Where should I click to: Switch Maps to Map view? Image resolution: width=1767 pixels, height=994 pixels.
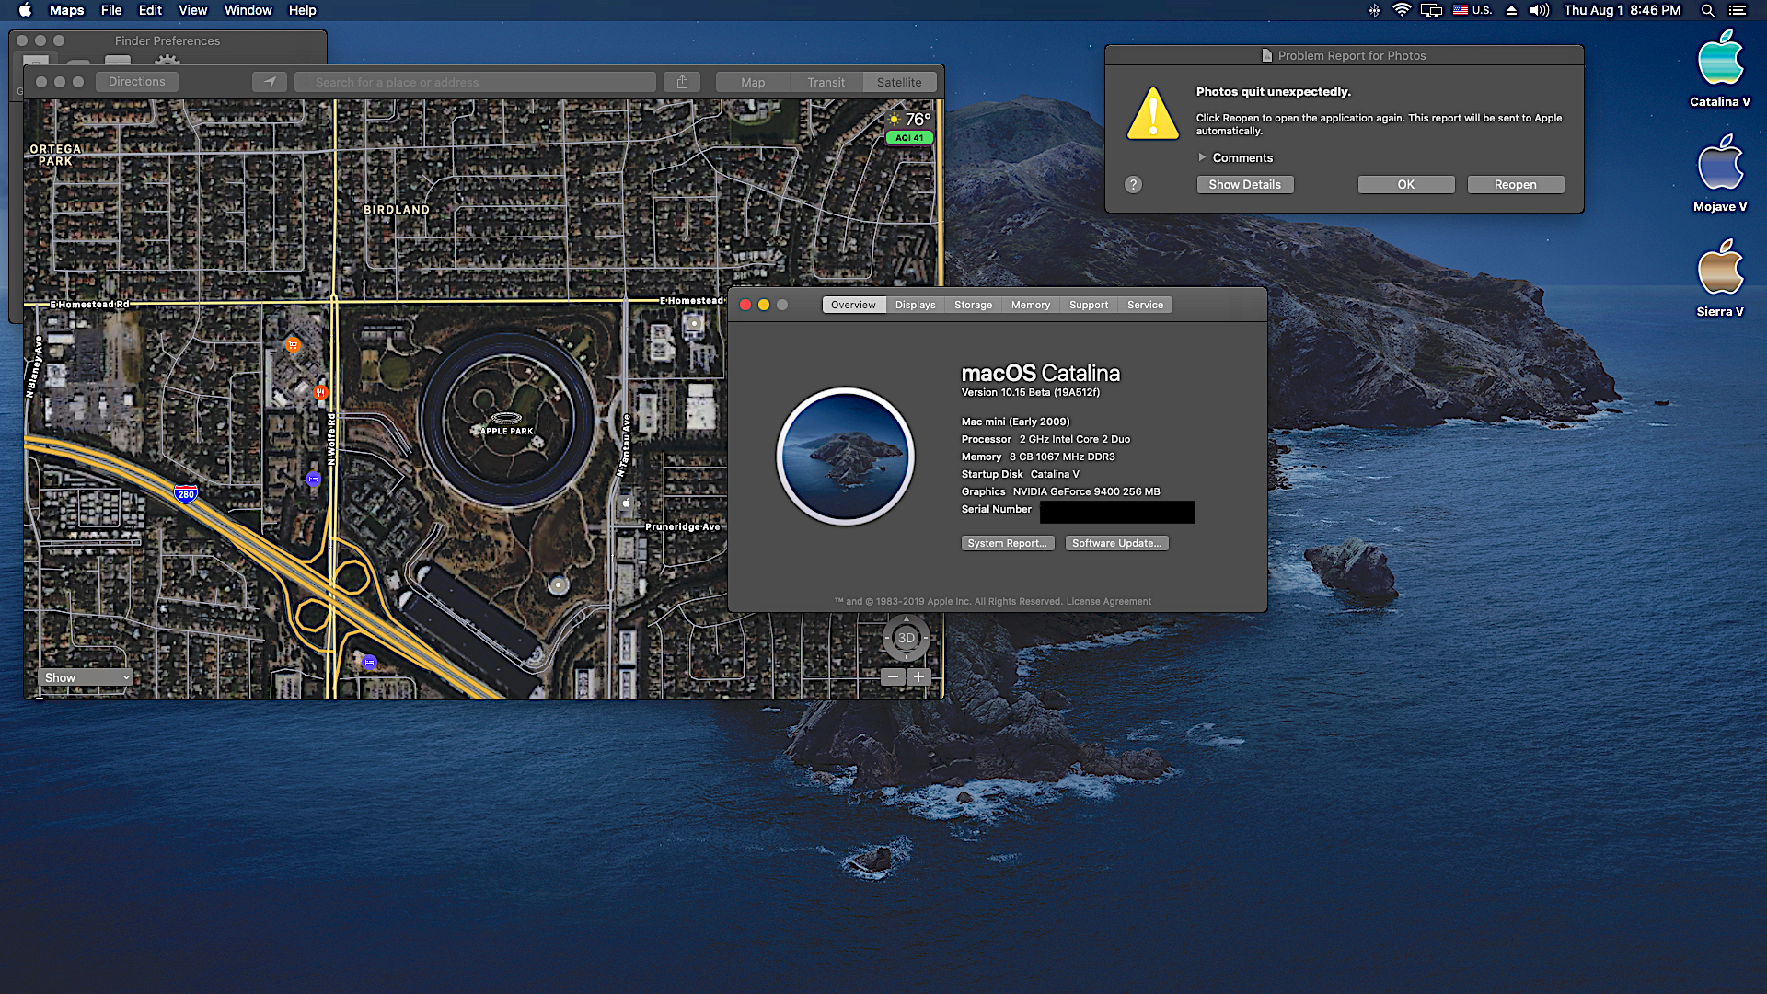[753, 82]
